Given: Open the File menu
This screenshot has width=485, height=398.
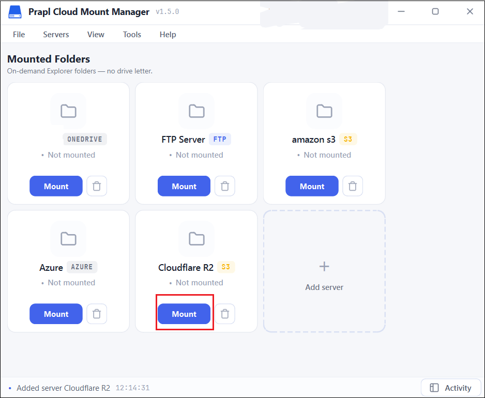Looking at the screenshot, I should click(x=19, y=34).
